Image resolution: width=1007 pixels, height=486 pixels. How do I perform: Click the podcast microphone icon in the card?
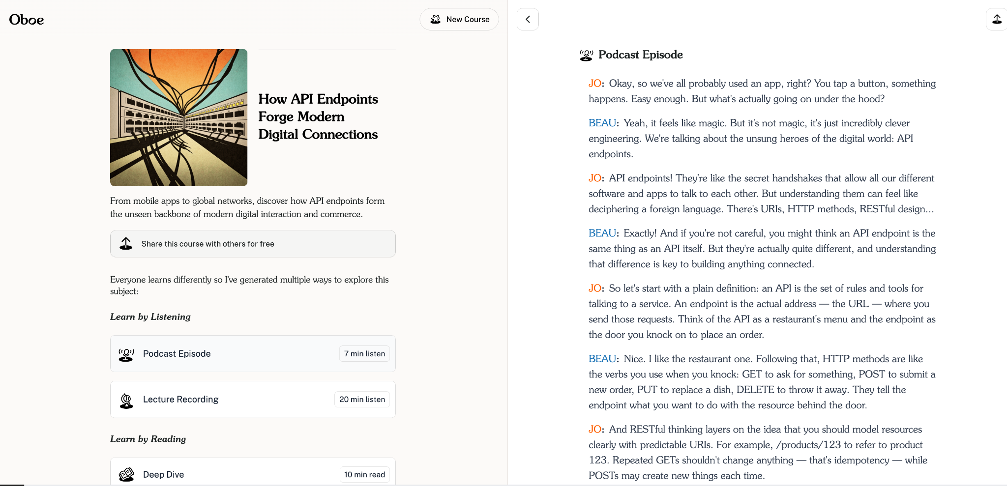126,354
